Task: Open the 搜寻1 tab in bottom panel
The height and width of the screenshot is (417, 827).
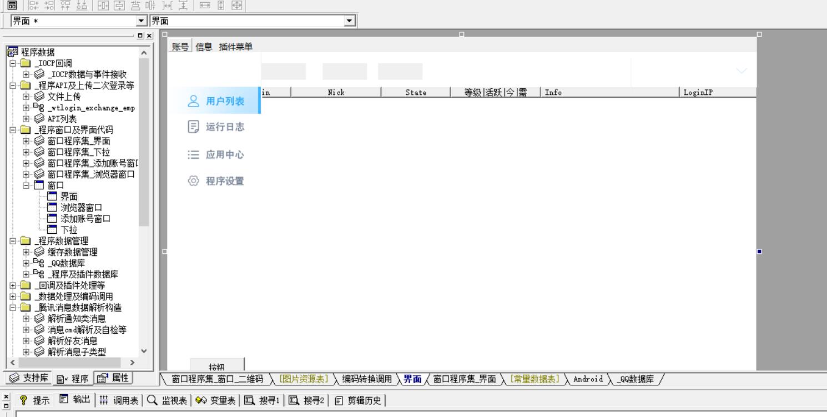Action: tap(263, 400)
